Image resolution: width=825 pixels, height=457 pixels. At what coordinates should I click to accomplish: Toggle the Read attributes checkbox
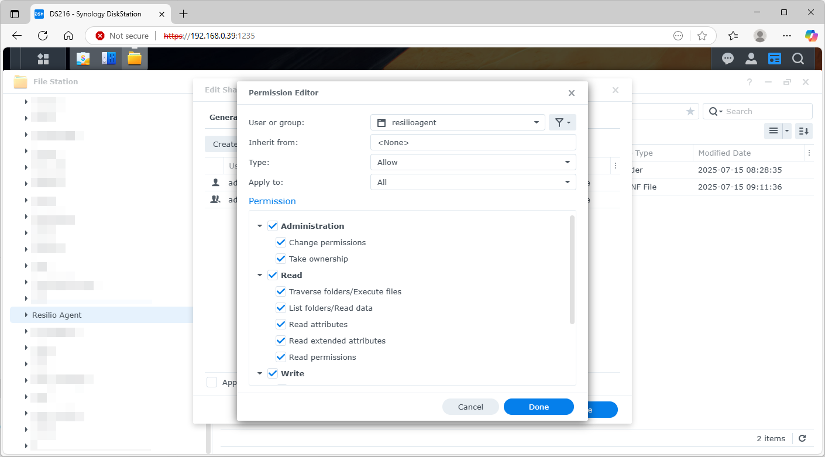tap(281, 324)
